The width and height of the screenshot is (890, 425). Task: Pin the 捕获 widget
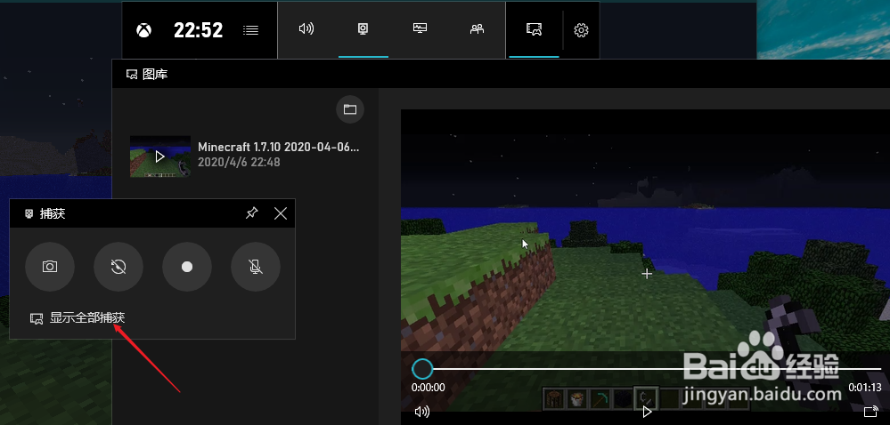(251, 213)
